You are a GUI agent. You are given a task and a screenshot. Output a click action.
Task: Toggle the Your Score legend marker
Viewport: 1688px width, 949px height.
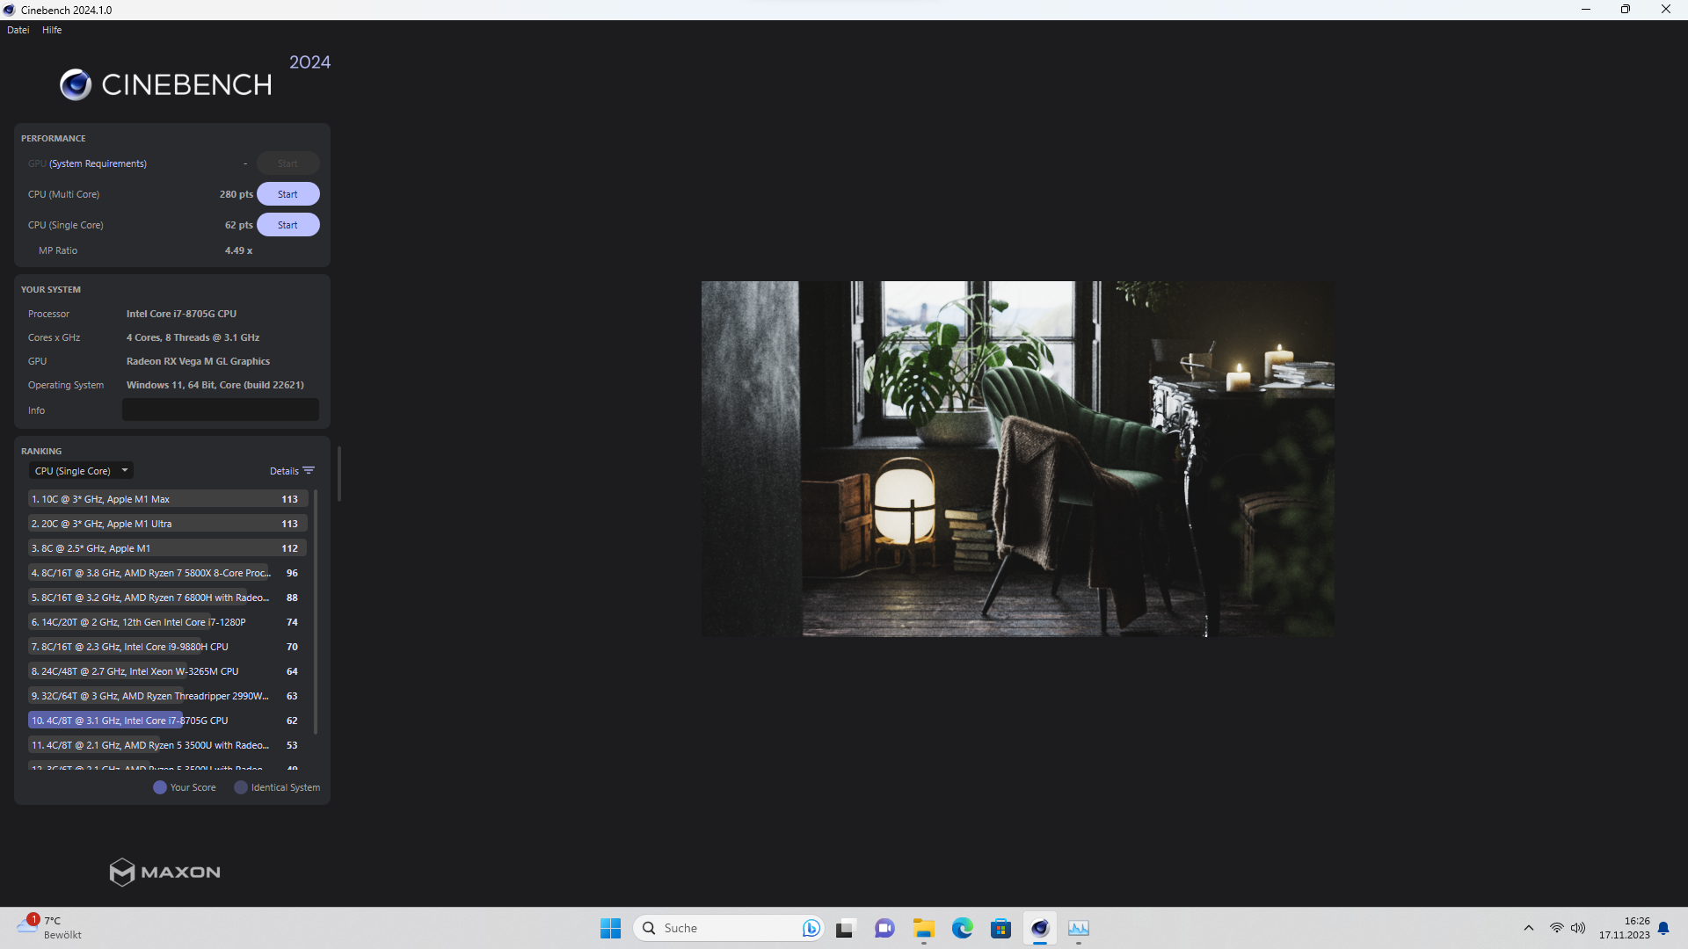click(x=160, y=787)
